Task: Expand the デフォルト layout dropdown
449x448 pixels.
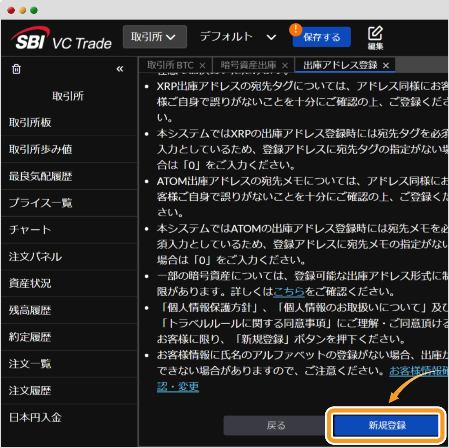Action: pyautogui.click(x=238, y=37)
